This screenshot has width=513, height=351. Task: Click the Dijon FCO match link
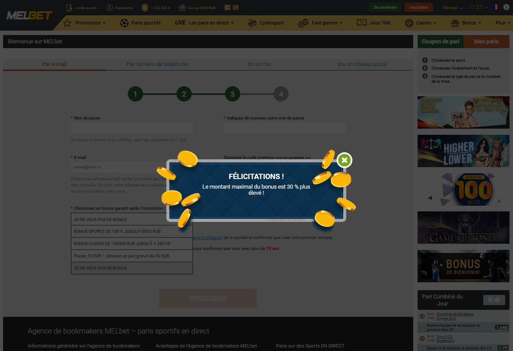pos(444,337)
